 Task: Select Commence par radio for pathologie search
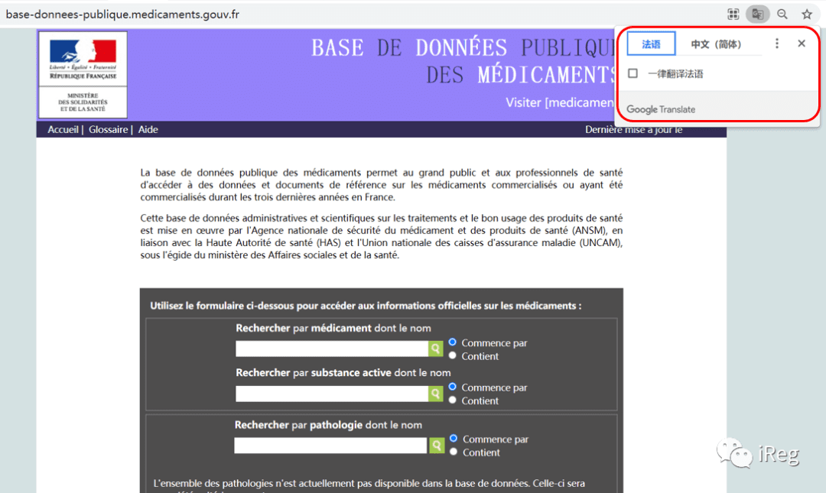454,438
